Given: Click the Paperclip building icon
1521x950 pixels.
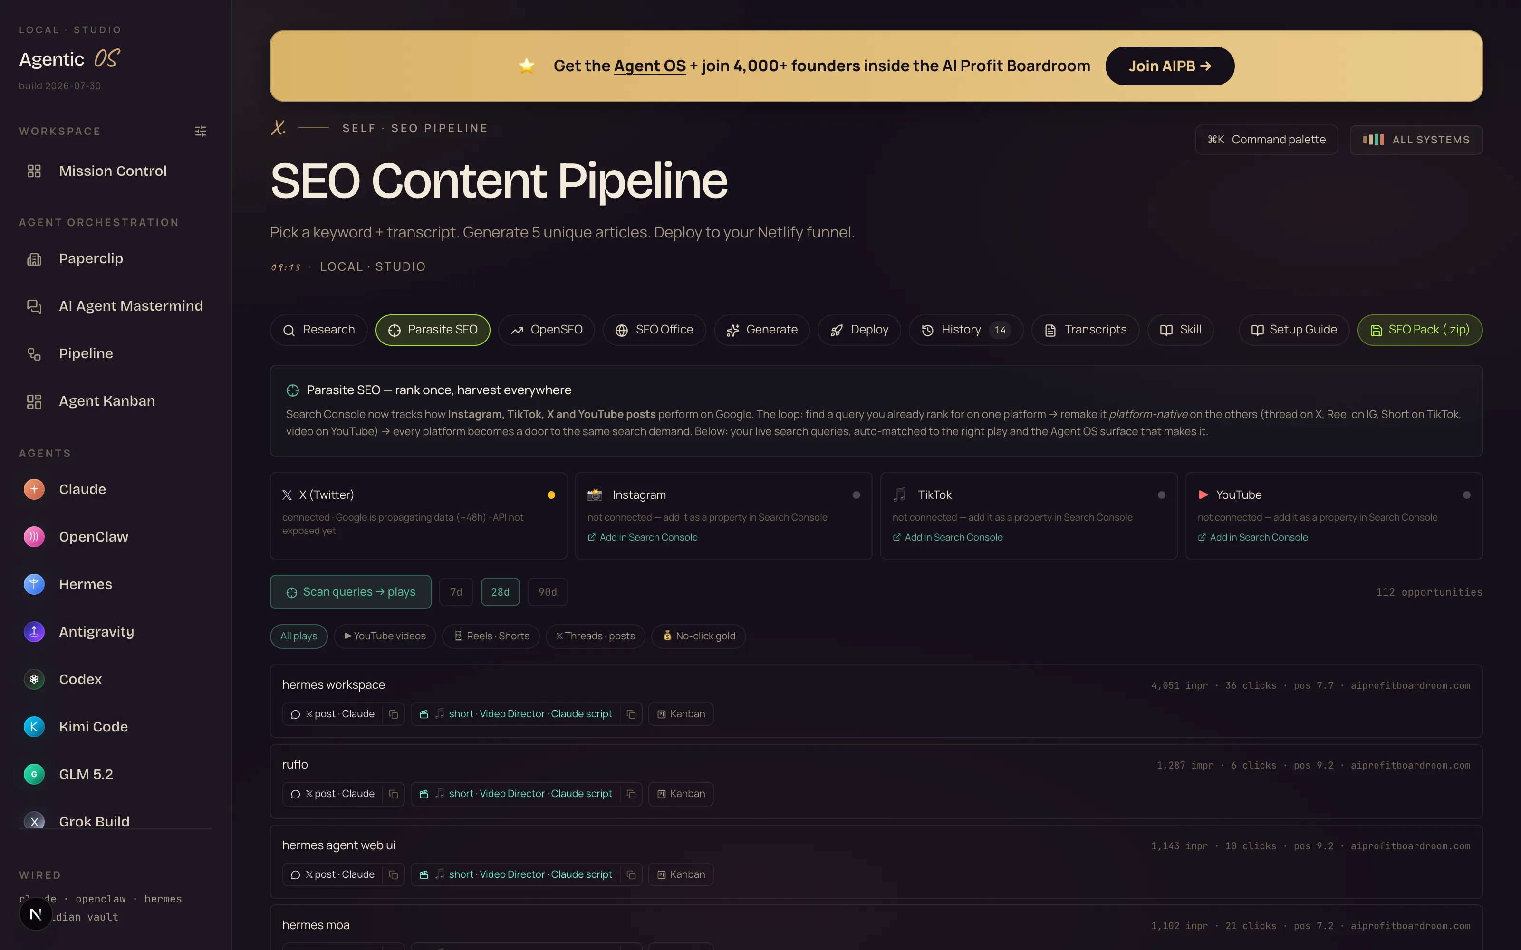Looking at the screenshot, I should click(34, 259).
